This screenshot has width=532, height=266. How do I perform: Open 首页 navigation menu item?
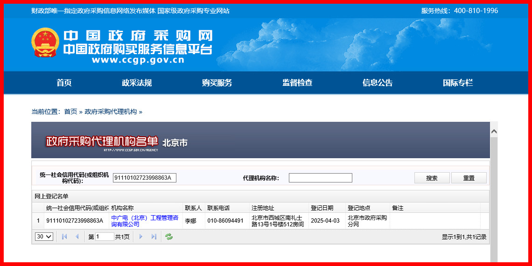64,83
